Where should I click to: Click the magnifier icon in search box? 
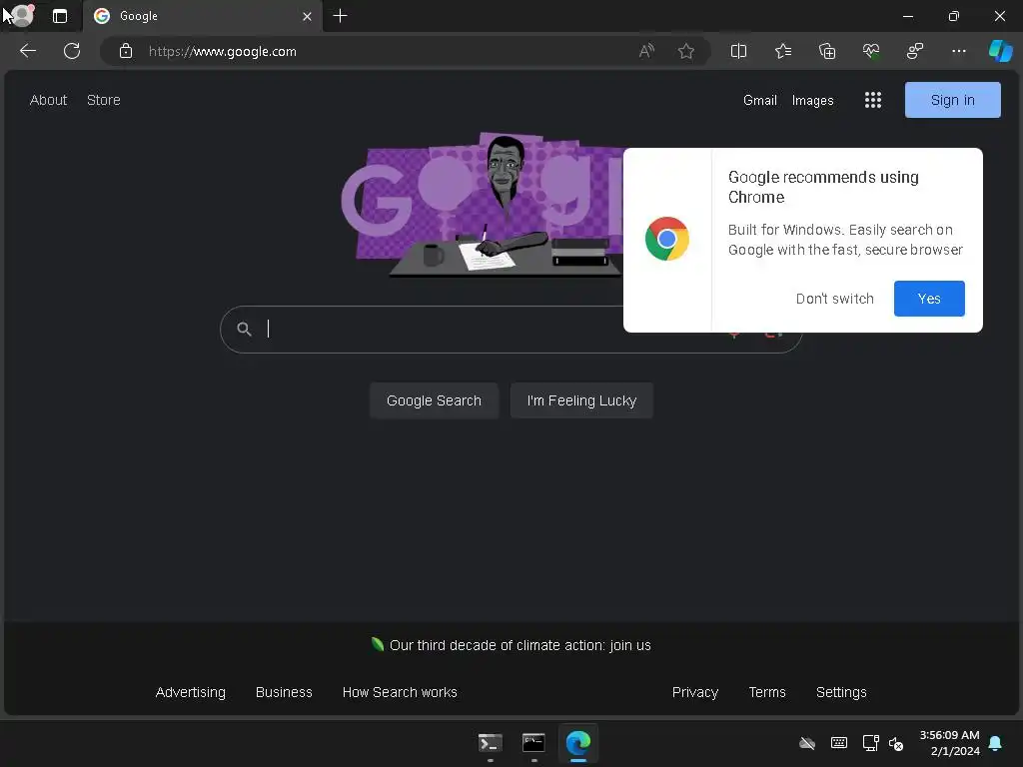(x=244, y=330)
